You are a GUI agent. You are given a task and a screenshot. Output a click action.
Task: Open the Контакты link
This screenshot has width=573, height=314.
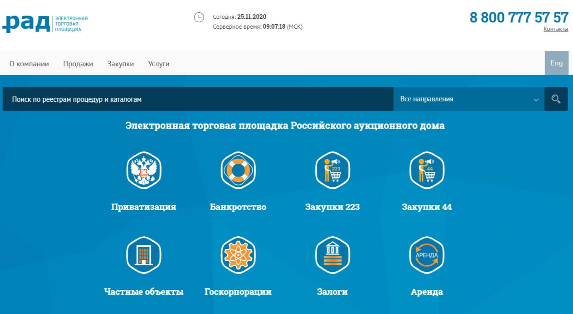556,29
